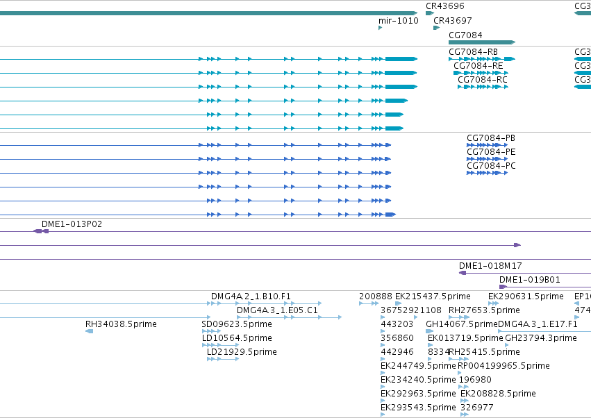Screen dimensions: 591x418
Task: Select the RP004199965.5prime feature
Action: pyautogui.click(x=460, y=373)
